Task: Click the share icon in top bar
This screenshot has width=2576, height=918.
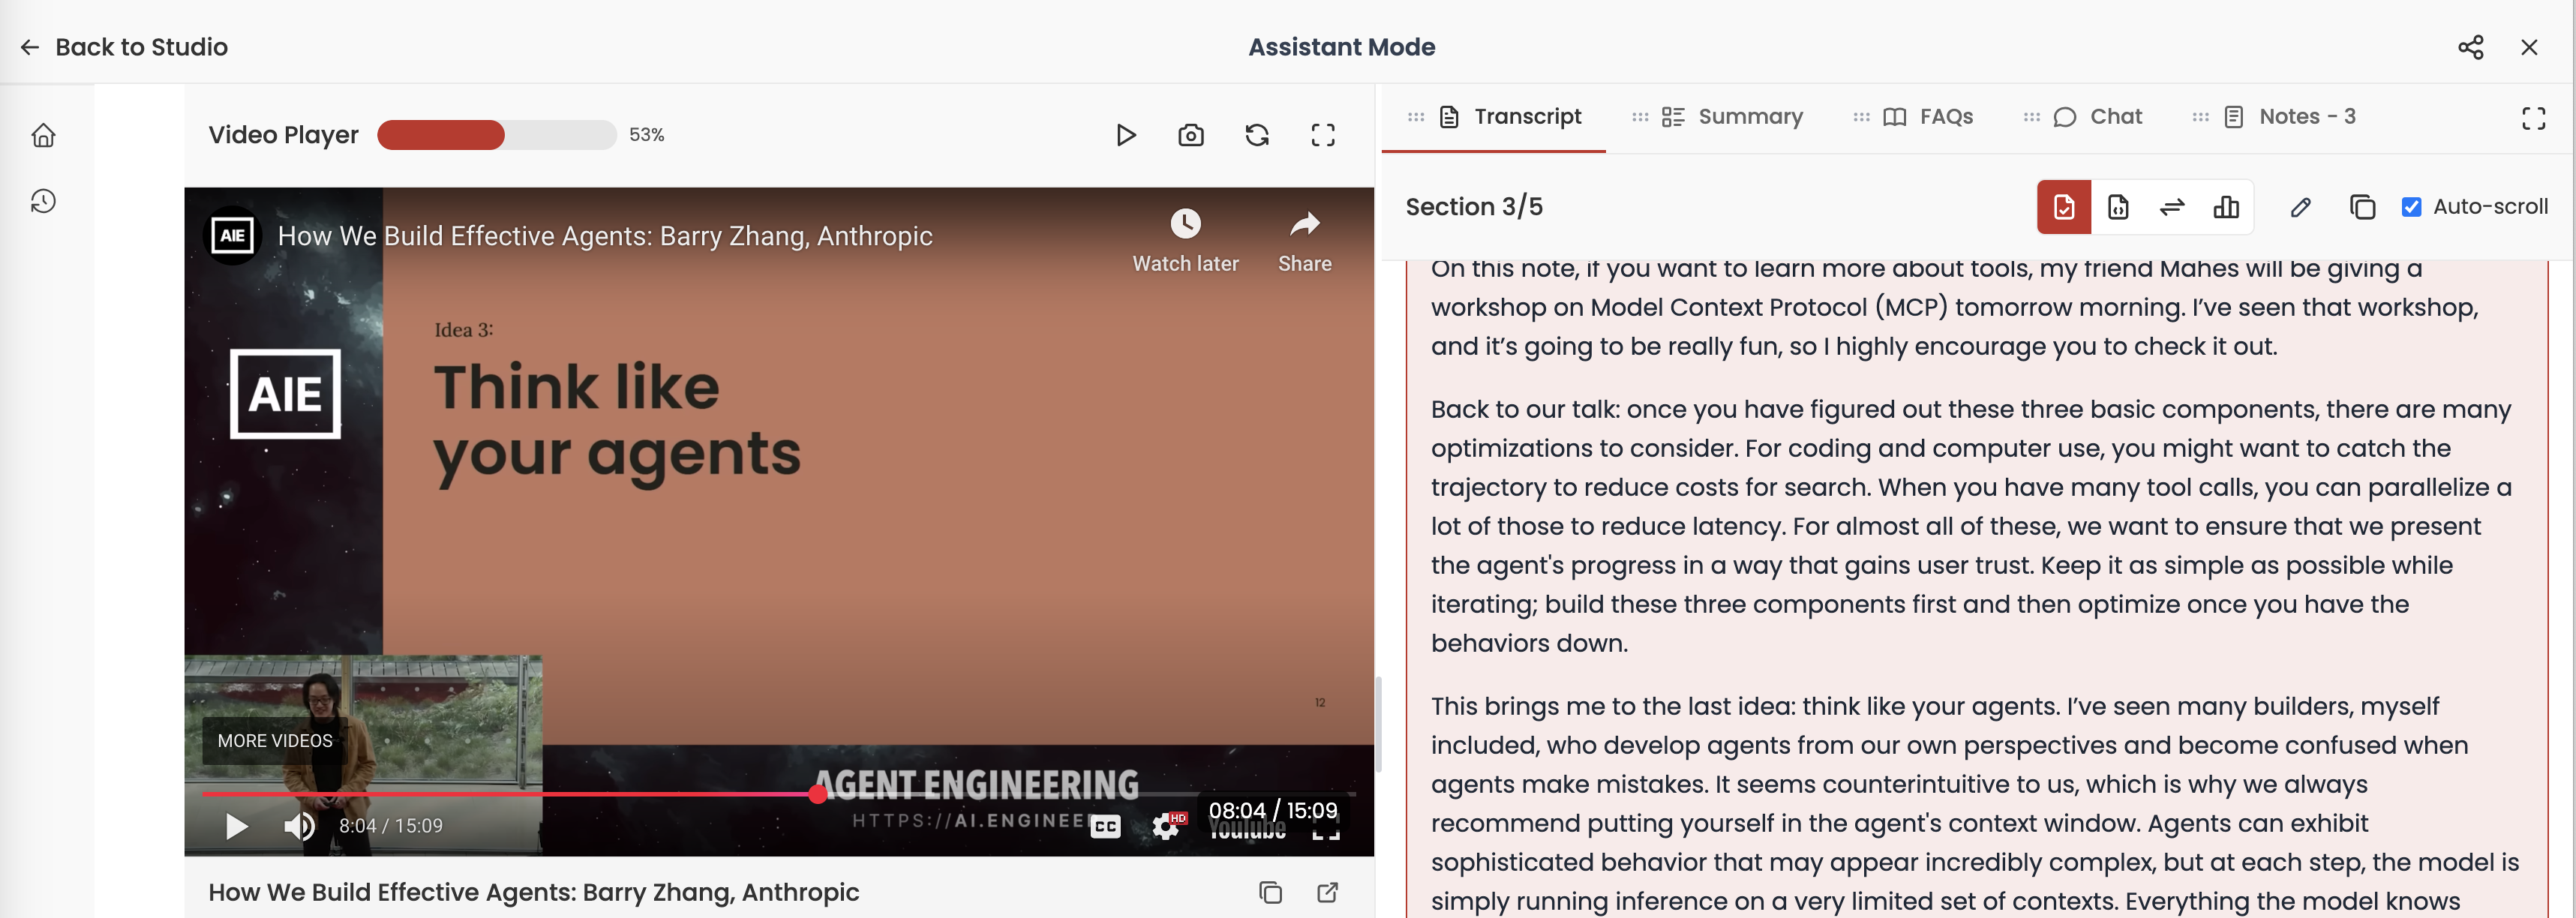Action: (x=2470, y=47)
